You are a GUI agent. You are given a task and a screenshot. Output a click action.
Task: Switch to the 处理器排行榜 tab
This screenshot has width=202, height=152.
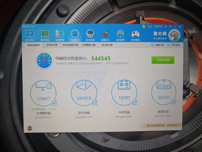coord(89,45)
